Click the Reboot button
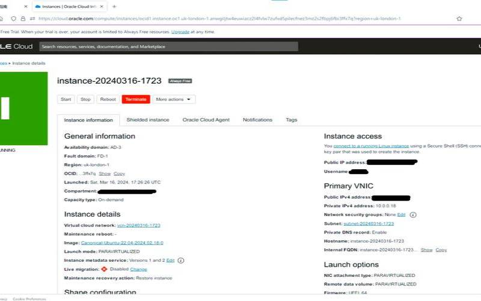The image size is (481, 301). coord(108,99)
